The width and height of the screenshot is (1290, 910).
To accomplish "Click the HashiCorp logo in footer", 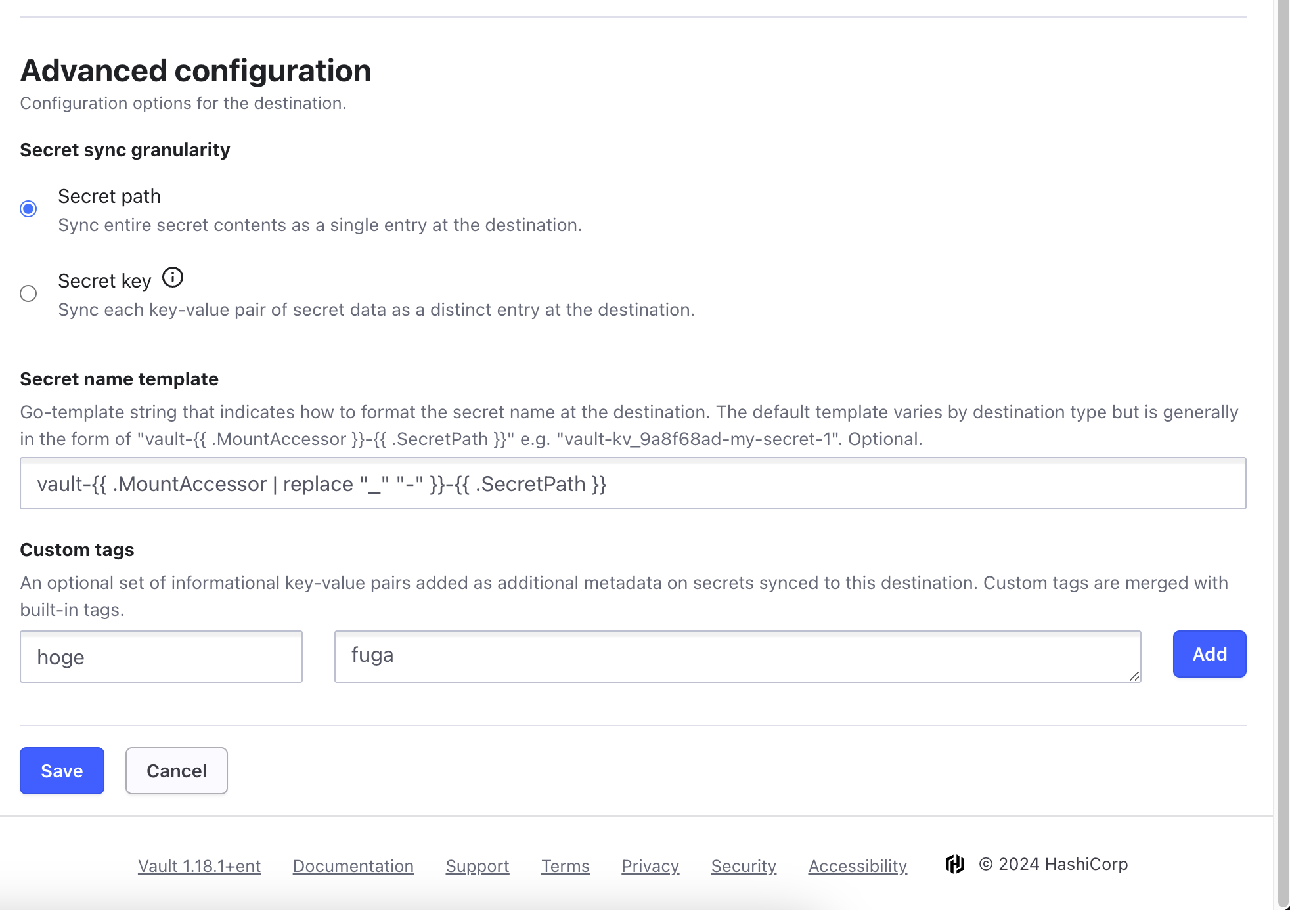I will point(954,864).
